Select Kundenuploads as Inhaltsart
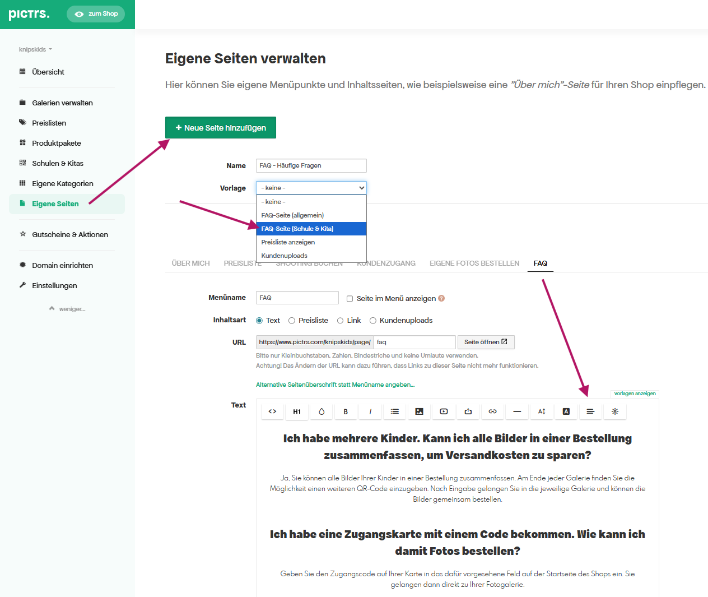This screenshot has width=708, height=597. point(373,321)
